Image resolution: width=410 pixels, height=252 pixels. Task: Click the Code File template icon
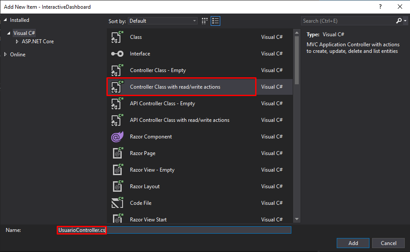[x=117, y=203]
